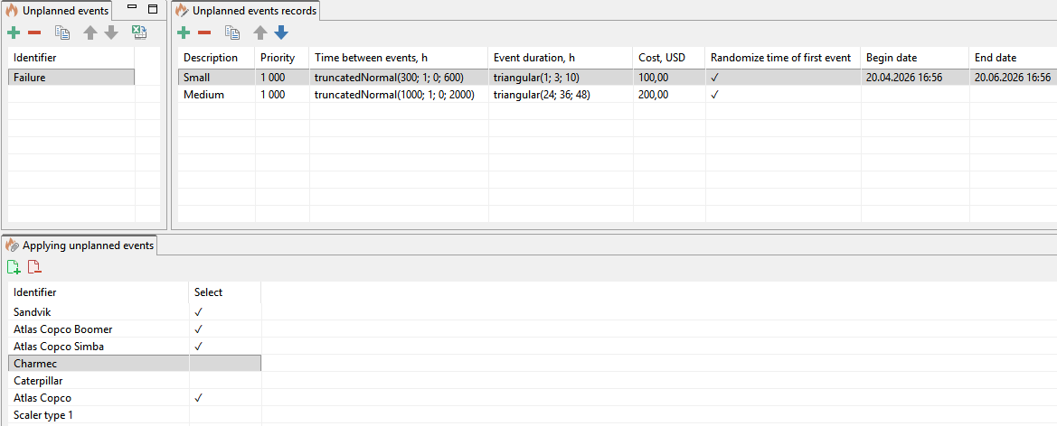The image size is (1057, 426).
Task: Maximize the Unplanned events panel
Action: 152,9
